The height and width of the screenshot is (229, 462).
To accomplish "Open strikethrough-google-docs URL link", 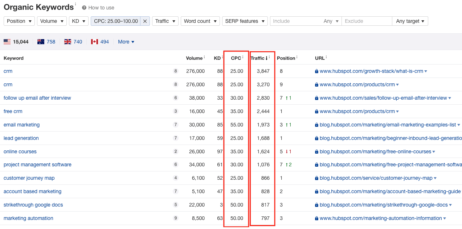I will pyautogui.click(x=384, y=205).
